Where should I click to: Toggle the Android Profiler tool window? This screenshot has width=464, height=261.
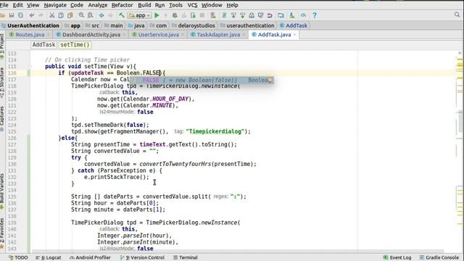(90, 257)
